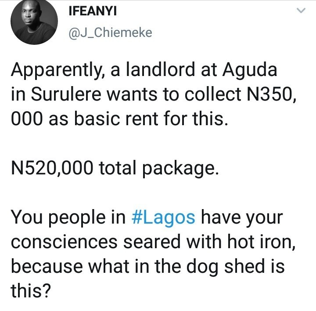Click the word "landlord" in the tweet
This screenshot has width=316, height=311.
161,70
